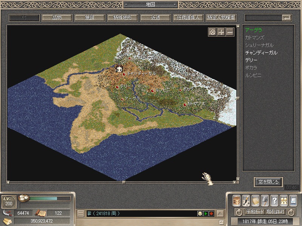
Task: Open the chat menu list button
Action: [x=81, y=214]
